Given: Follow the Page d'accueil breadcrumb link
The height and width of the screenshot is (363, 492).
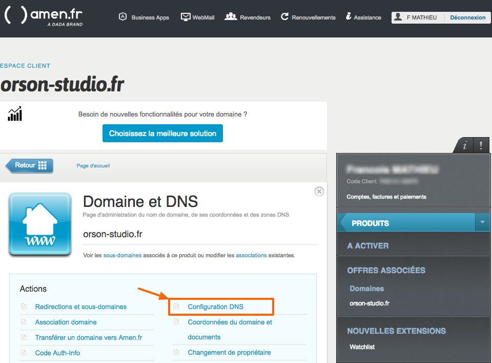Looking at the screenshot, I should click(93, 166).
